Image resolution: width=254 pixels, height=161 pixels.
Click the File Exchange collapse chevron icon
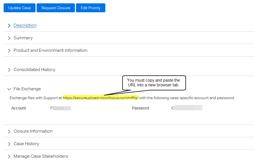click(x=9, y=89)
